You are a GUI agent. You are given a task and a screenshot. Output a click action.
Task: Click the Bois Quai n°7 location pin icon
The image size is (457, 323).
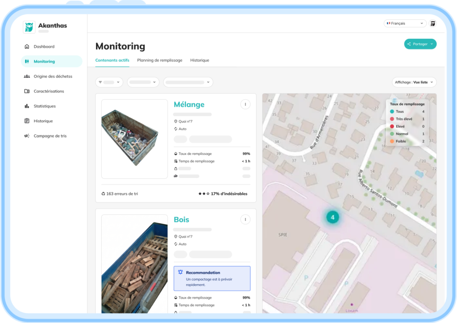(x=175, y=237)
